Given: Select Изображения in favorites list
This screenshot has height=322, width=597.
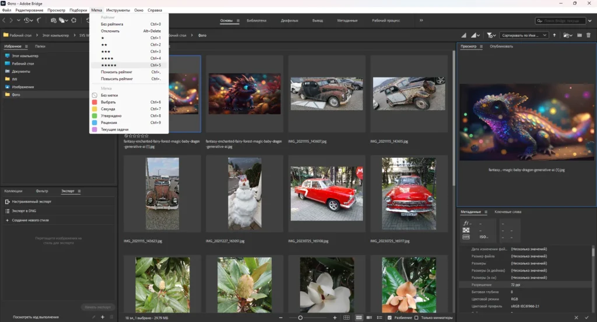Looking at the screenshot, I should point(23,87).
